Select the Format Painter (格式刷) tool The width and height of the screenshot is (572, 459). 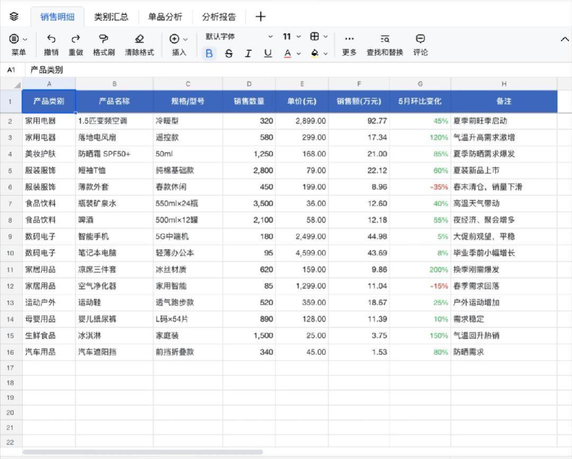click(x=104, y=39)
